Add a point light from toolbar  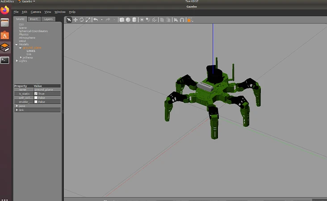(142, 20)
